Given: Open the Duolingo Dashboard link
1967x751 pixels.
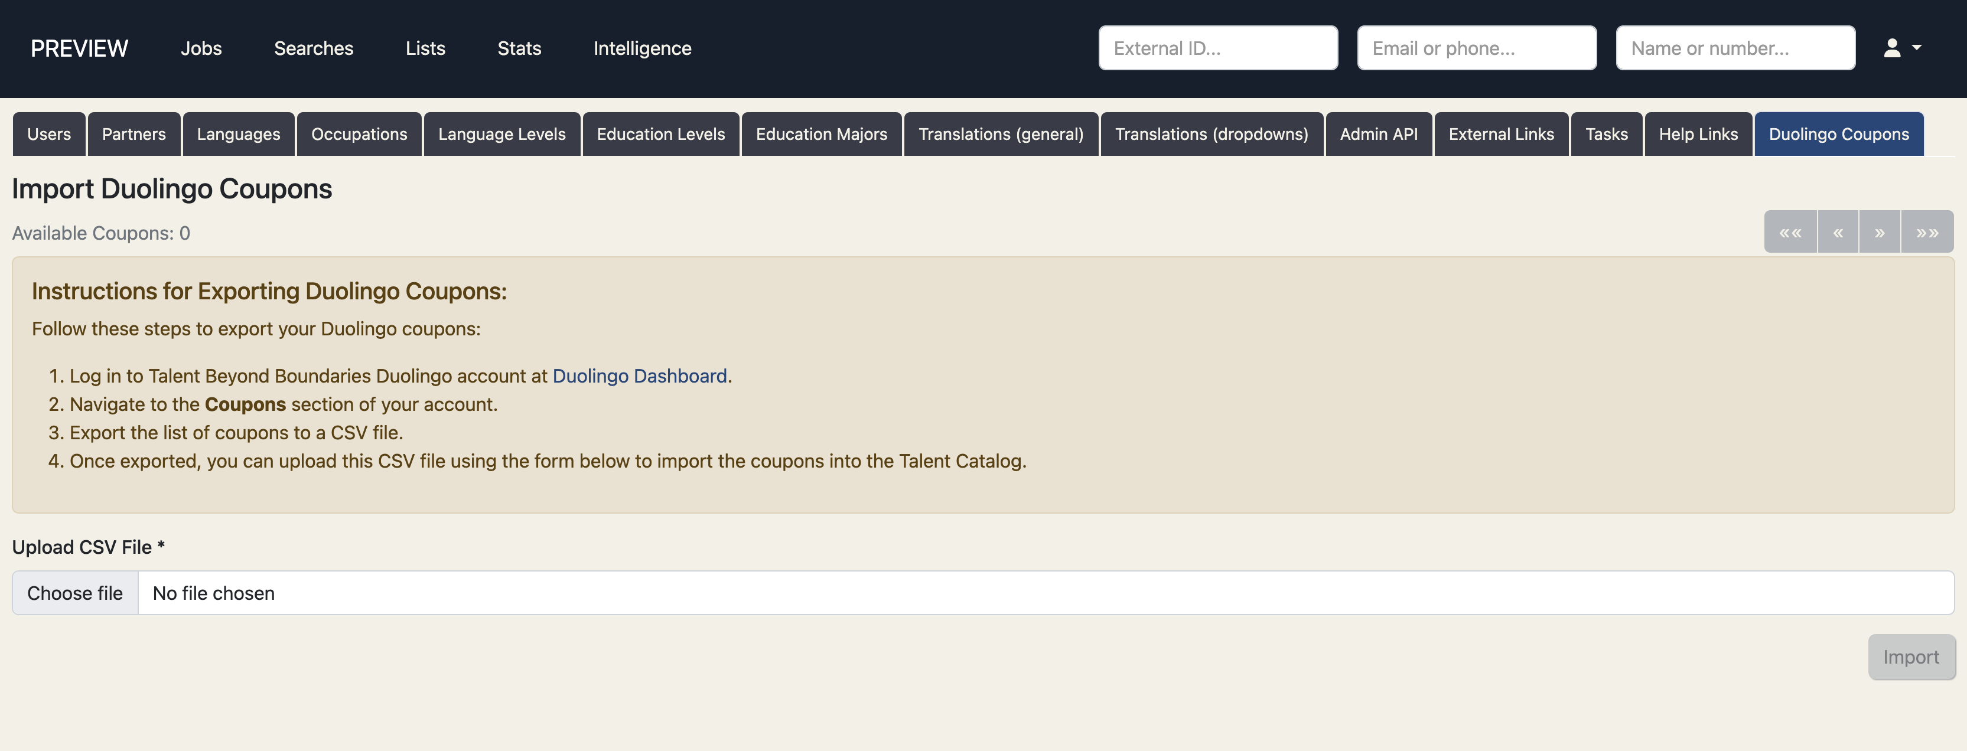Looking at the screenshot, I should click(x=640, y=375).
